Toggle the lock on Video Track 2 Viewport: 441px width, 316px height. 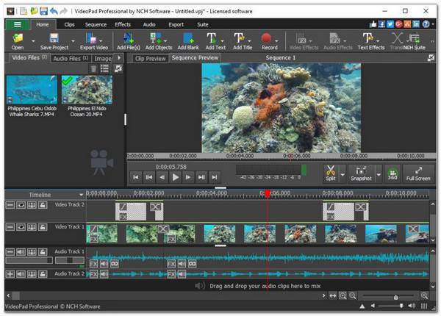click(x=43, y=205)
